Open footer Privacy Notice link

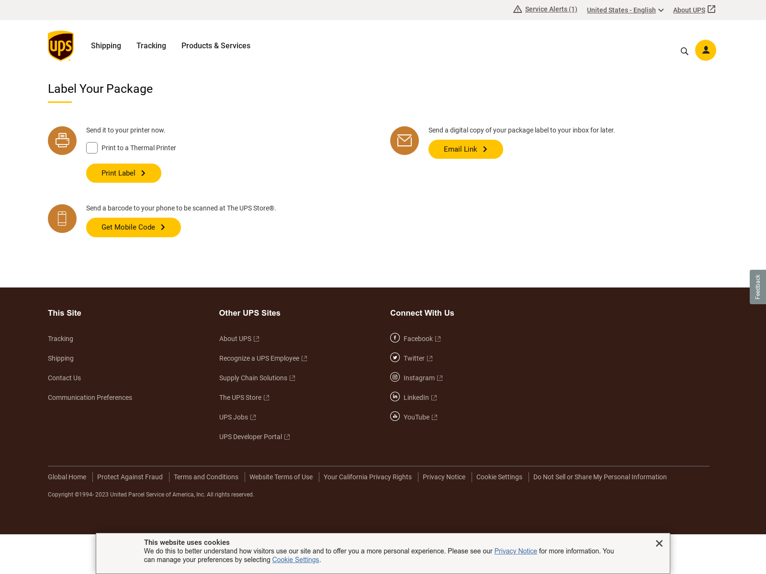tap(444, 477)
